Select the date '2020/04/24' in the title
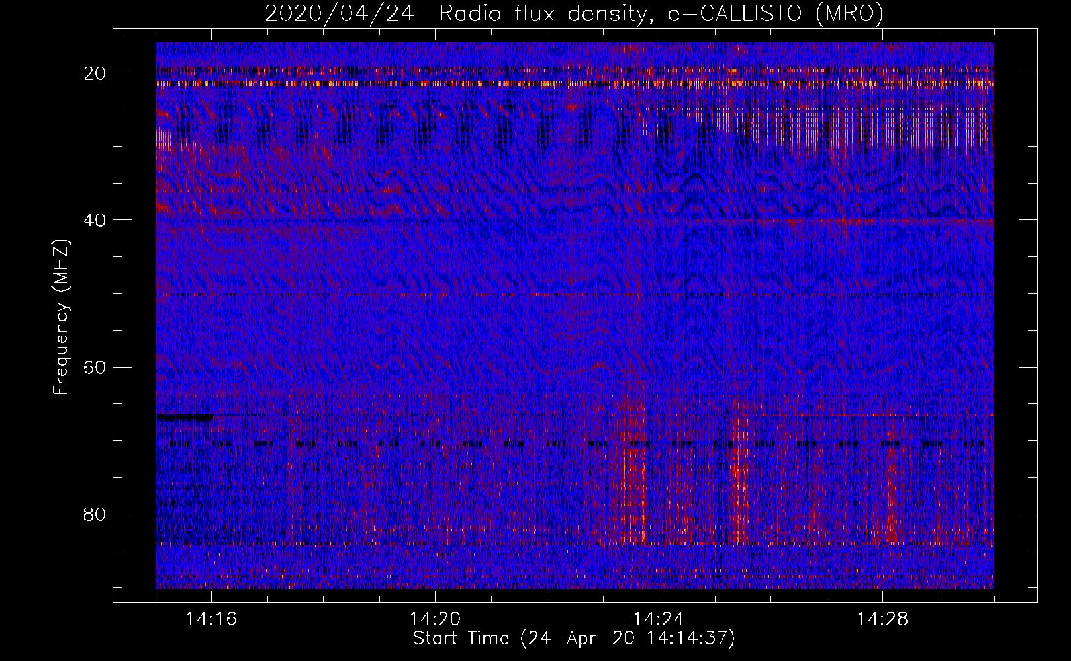 click(x=339, y=13)
